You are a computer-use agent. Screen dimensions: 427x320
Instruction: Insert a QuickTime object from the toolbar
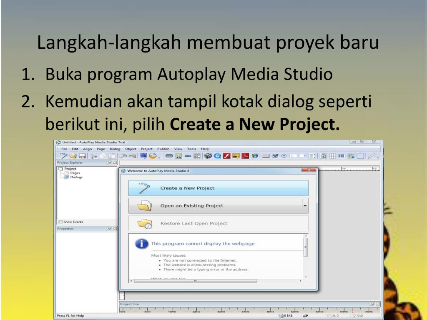point(217,156)
